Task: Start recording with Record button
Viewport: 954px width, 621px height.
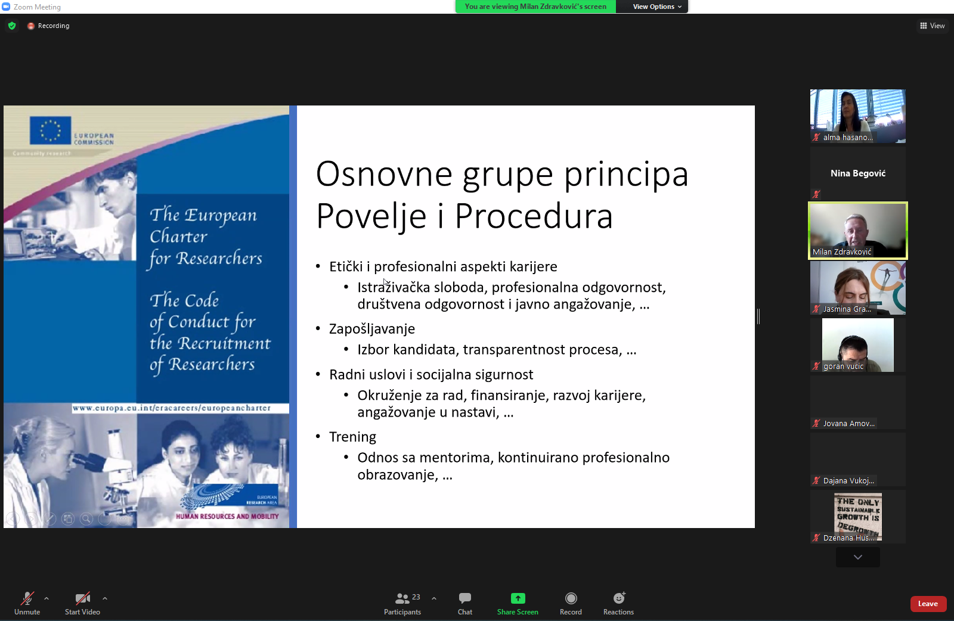Action: coord(571,603)
